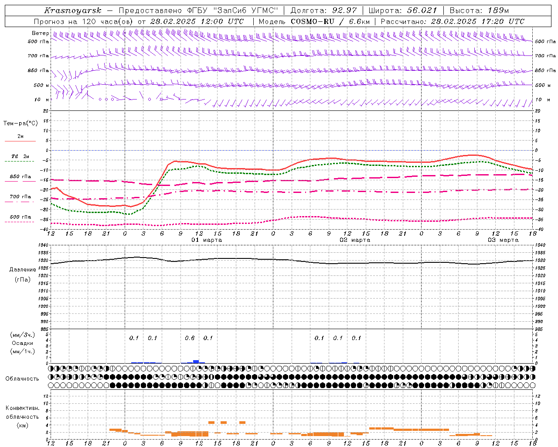Image resolution: width=558 pixels, height=447 pixels.
Task: Click the '(км)' unit under convective cloud label
Action: 22,425
